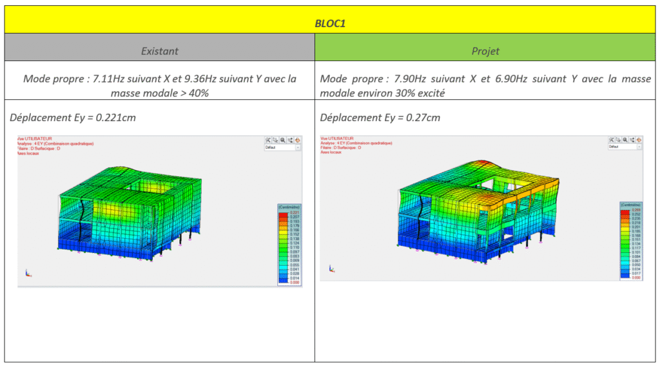Click the red 0.269 legend color swatch

(x=624, y=210)
